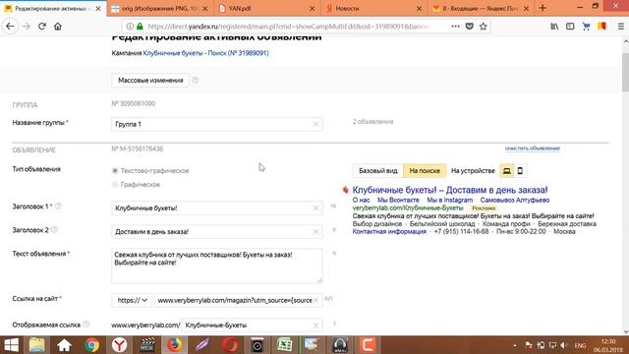629x354 pixels.
Task: Open О нас sitelink in preview
Action: [361, 200]
